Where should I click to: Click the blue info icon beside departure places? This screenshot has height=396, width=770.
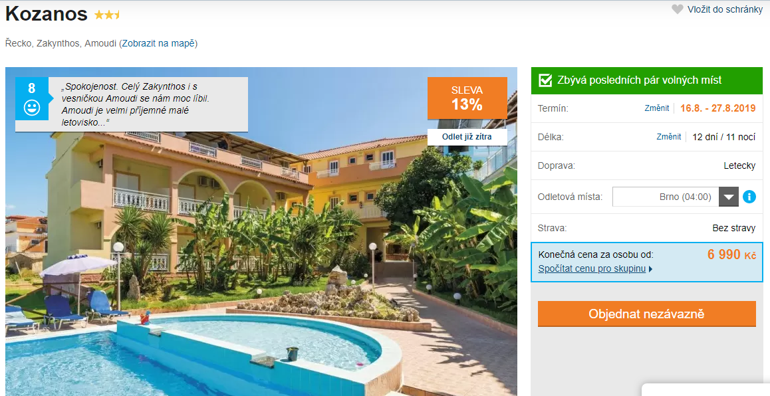point(749,197)
